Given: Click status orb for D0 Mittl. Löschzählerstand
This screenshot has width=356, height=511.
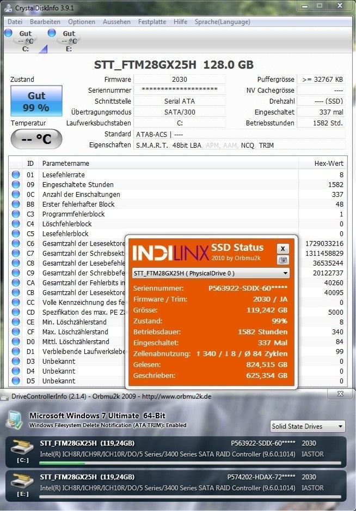Looking at the screenshot, I should point(16,341).
